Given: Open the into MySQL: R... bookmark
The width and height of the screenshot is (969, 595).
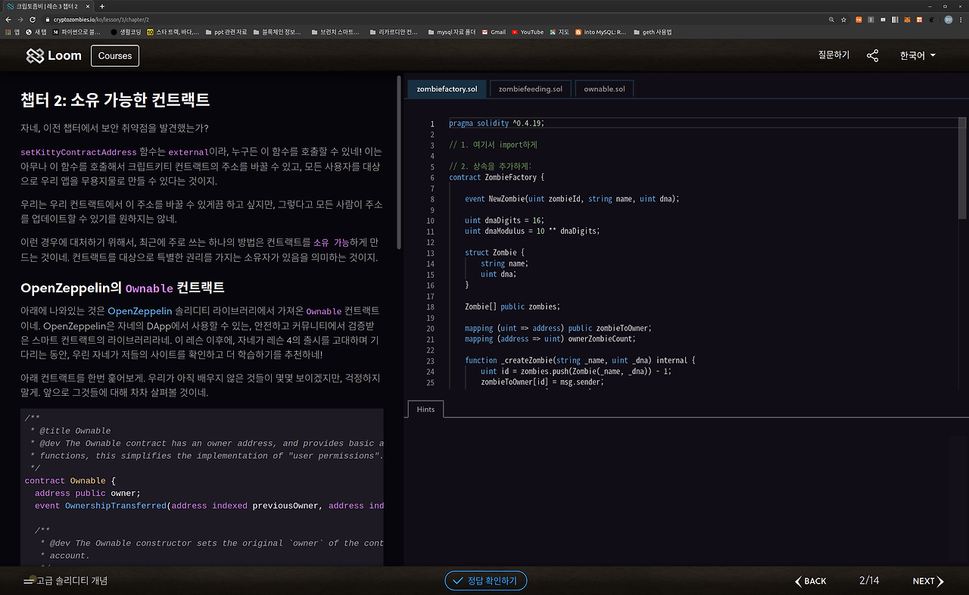Looking at the screenshot, I should (601, 32).
